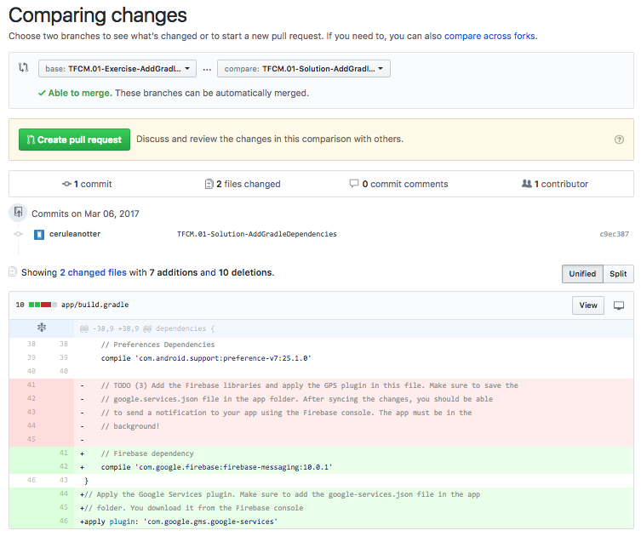
Task: Click the expand diff lines icon
Action: [x=42, y=328]
